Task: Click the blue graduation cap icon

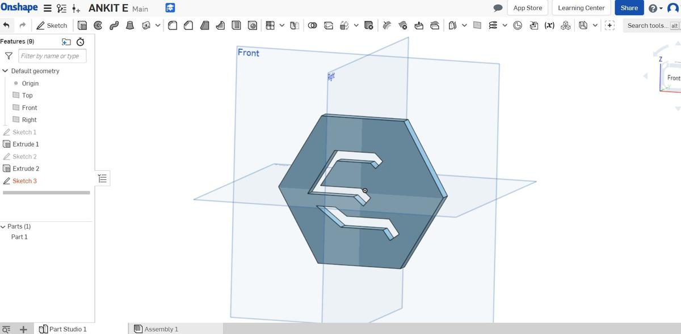Action: point(170,8)
